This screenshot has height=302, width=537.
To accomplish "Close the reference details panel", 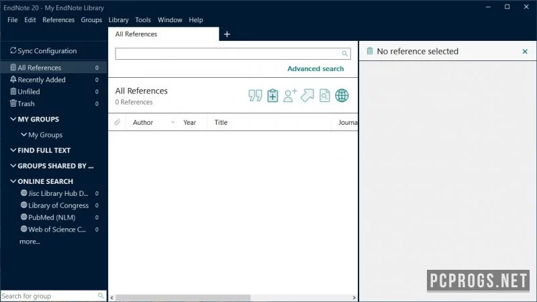I will click(525, 52).
